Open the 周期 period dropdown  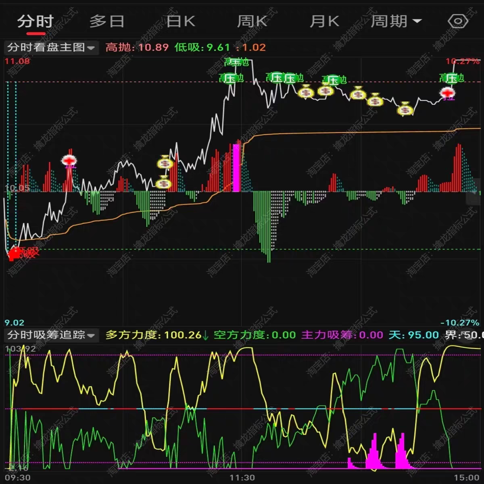point(396,21)
